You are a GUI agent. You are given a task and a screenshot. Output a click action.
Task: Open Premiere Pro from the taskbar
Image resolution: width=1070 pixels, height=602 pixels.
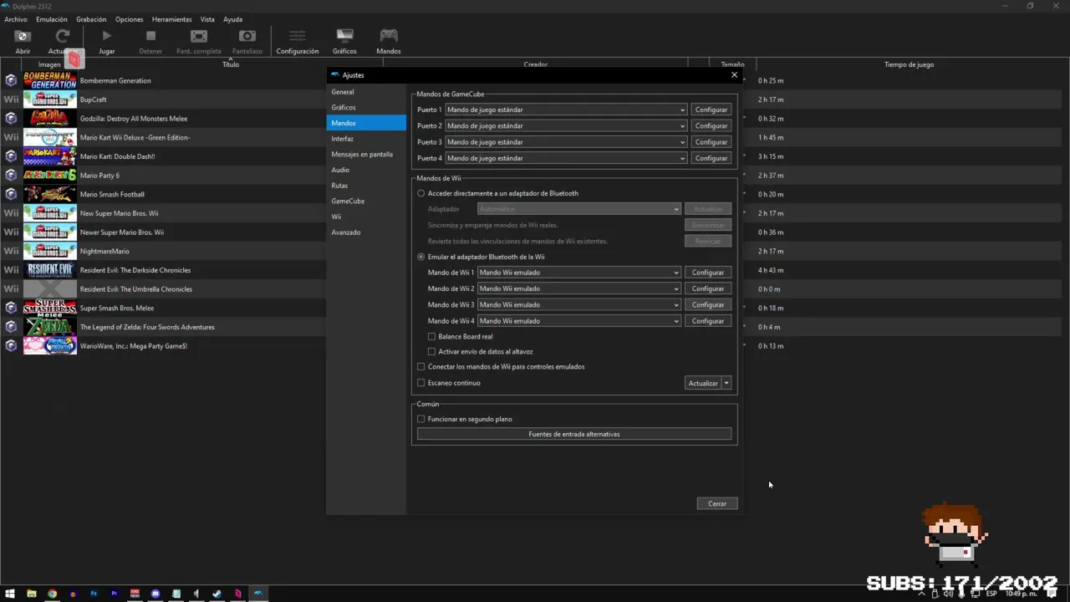pos(114,594)
